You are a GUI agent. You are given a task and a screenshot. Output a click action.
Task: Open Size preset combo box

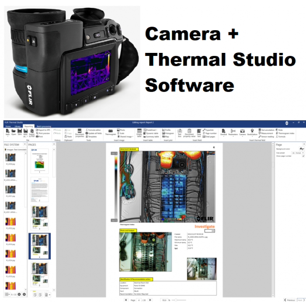tap(298, 153)
